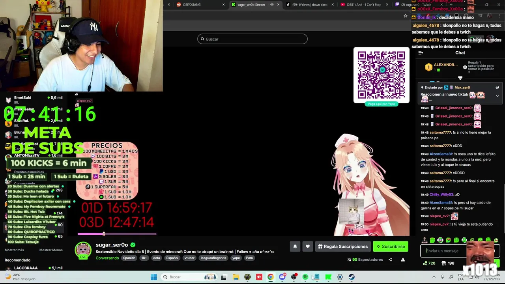Mute the sugar_ser0o Stream tab audio
This screenshot has width=505, height=284.
(x=272, y=5)
